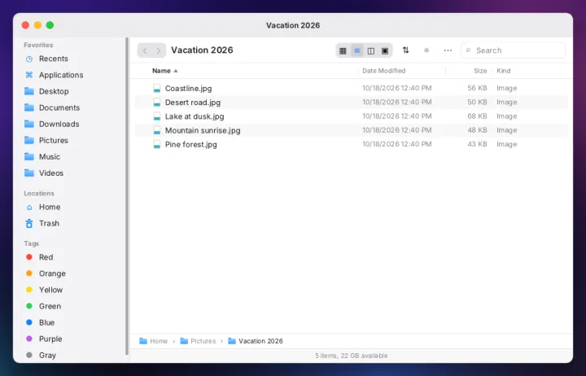Image resolution: width=586 pixels, height=376 pixels.
Task: Click the sidebar scrollbar
Action: click(127, 196)
